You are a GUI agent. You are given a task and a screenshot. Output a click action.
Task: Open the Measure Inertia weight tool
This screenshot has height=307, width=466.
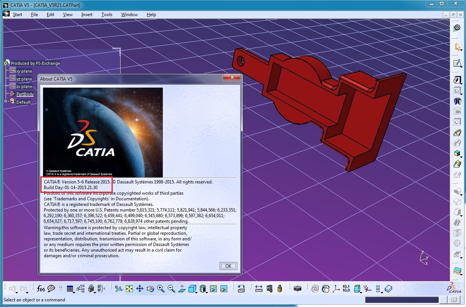(280, 289)
